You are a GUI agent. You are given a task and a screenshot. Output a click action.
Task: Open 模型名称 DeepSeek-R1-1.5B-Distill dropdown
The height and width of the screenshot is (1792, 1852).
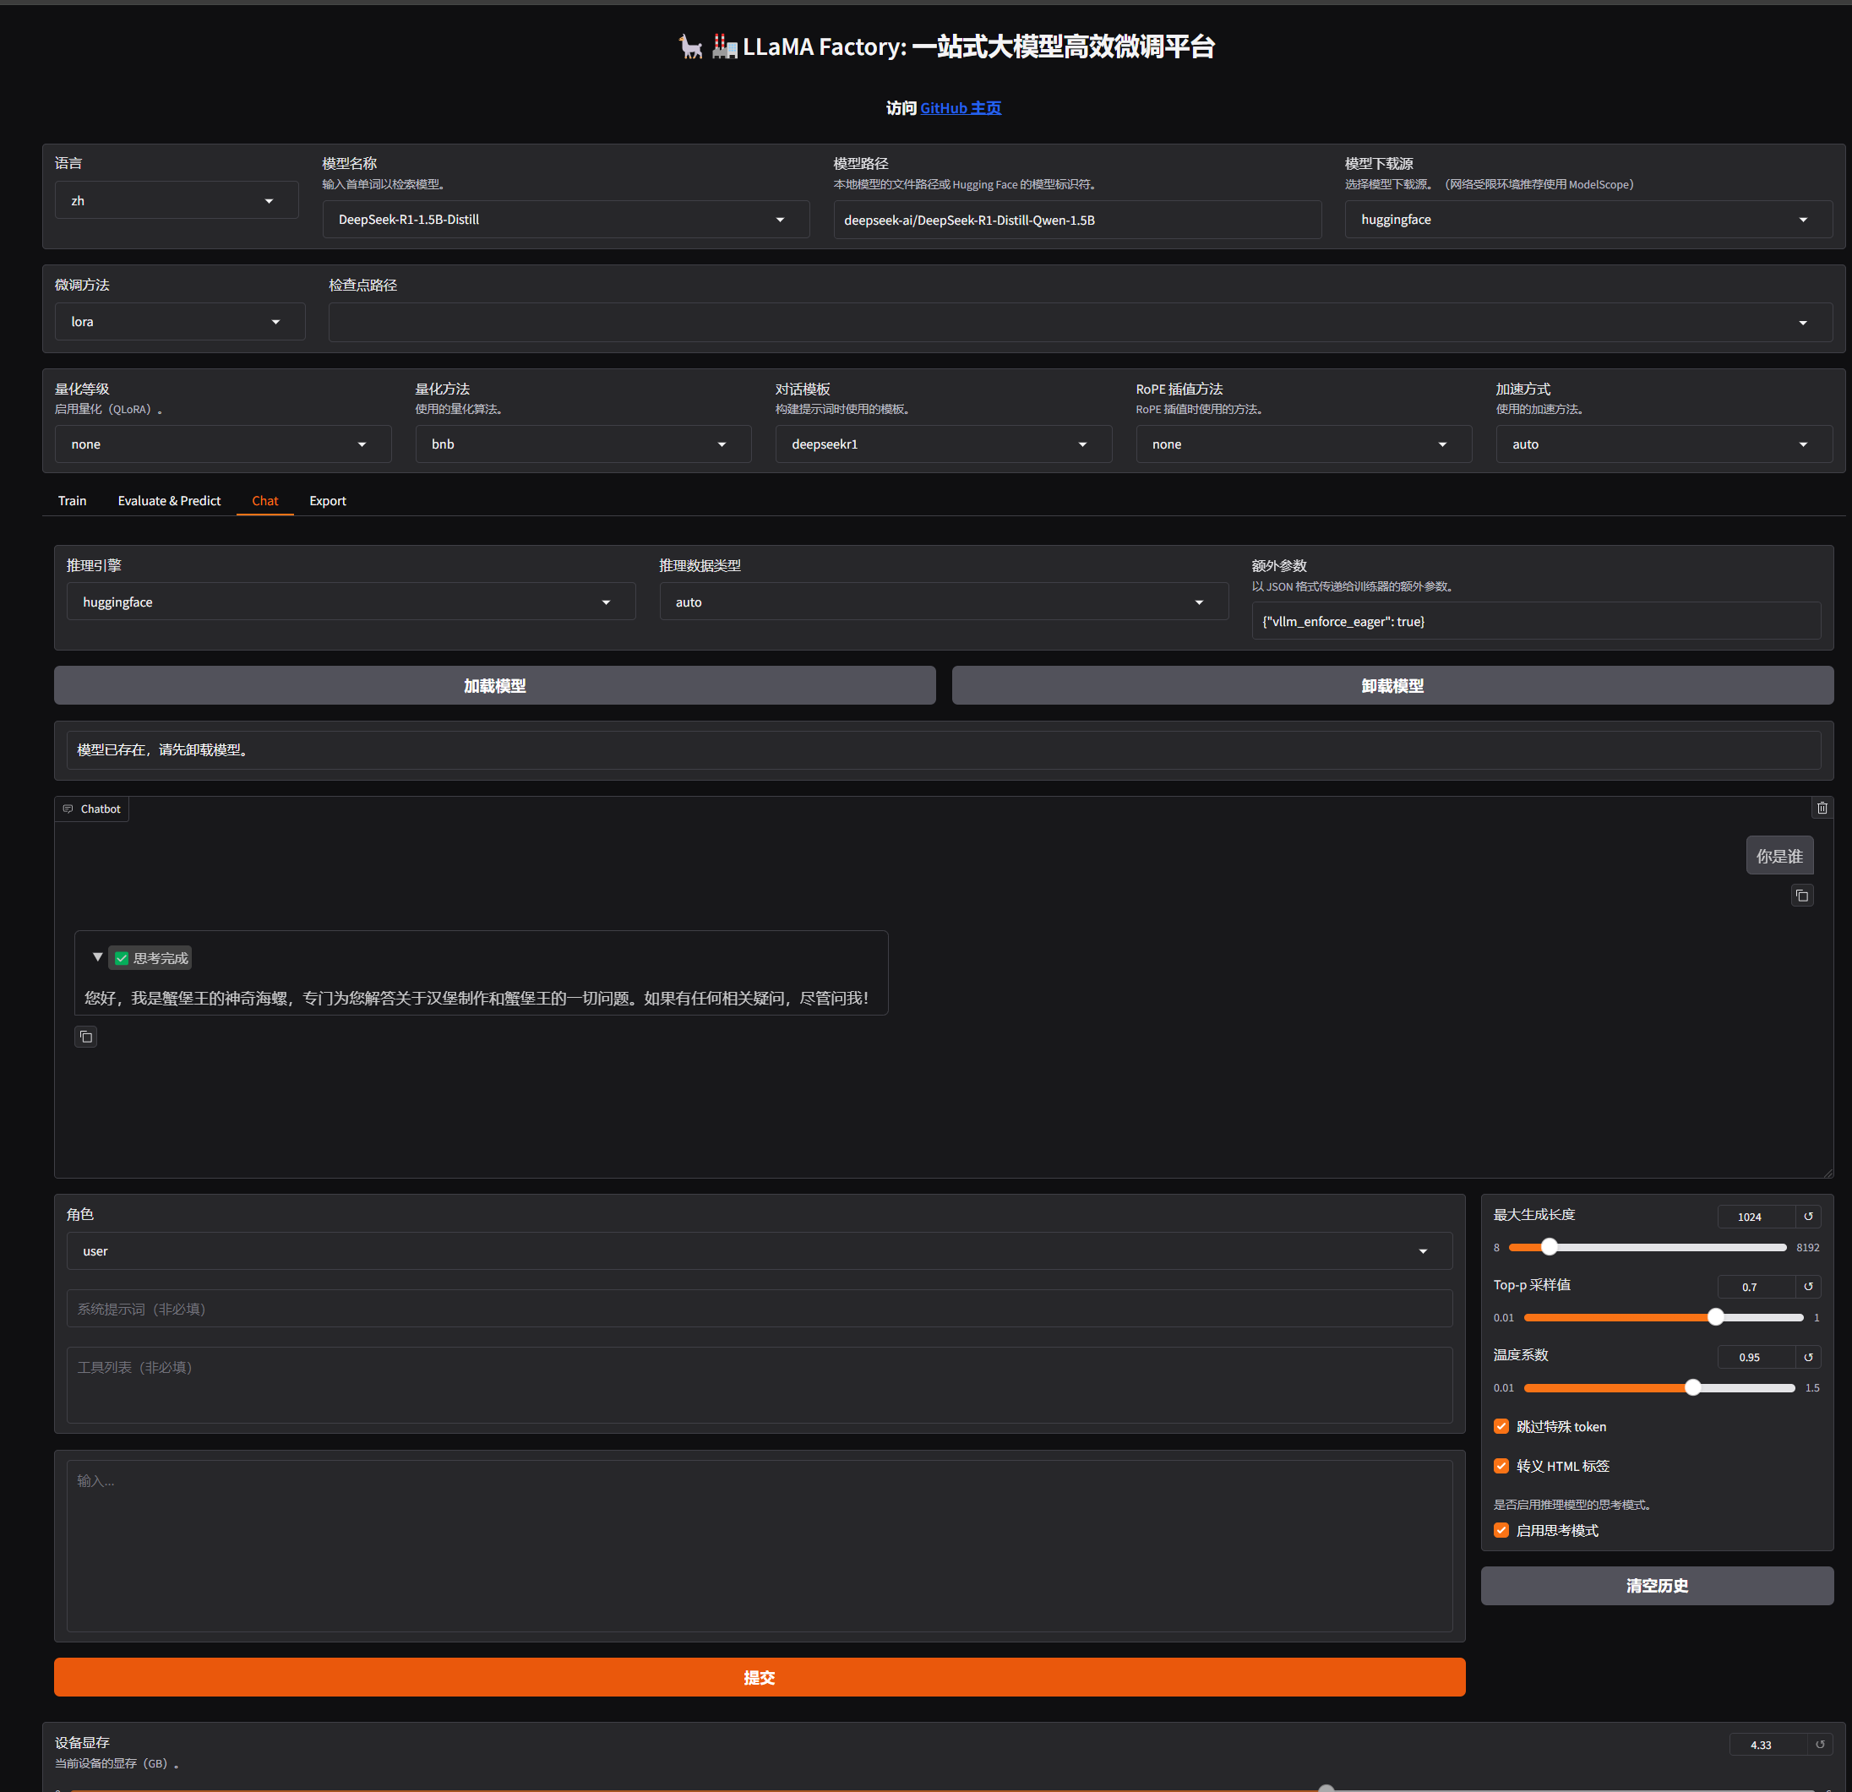(x=565, y=219)
